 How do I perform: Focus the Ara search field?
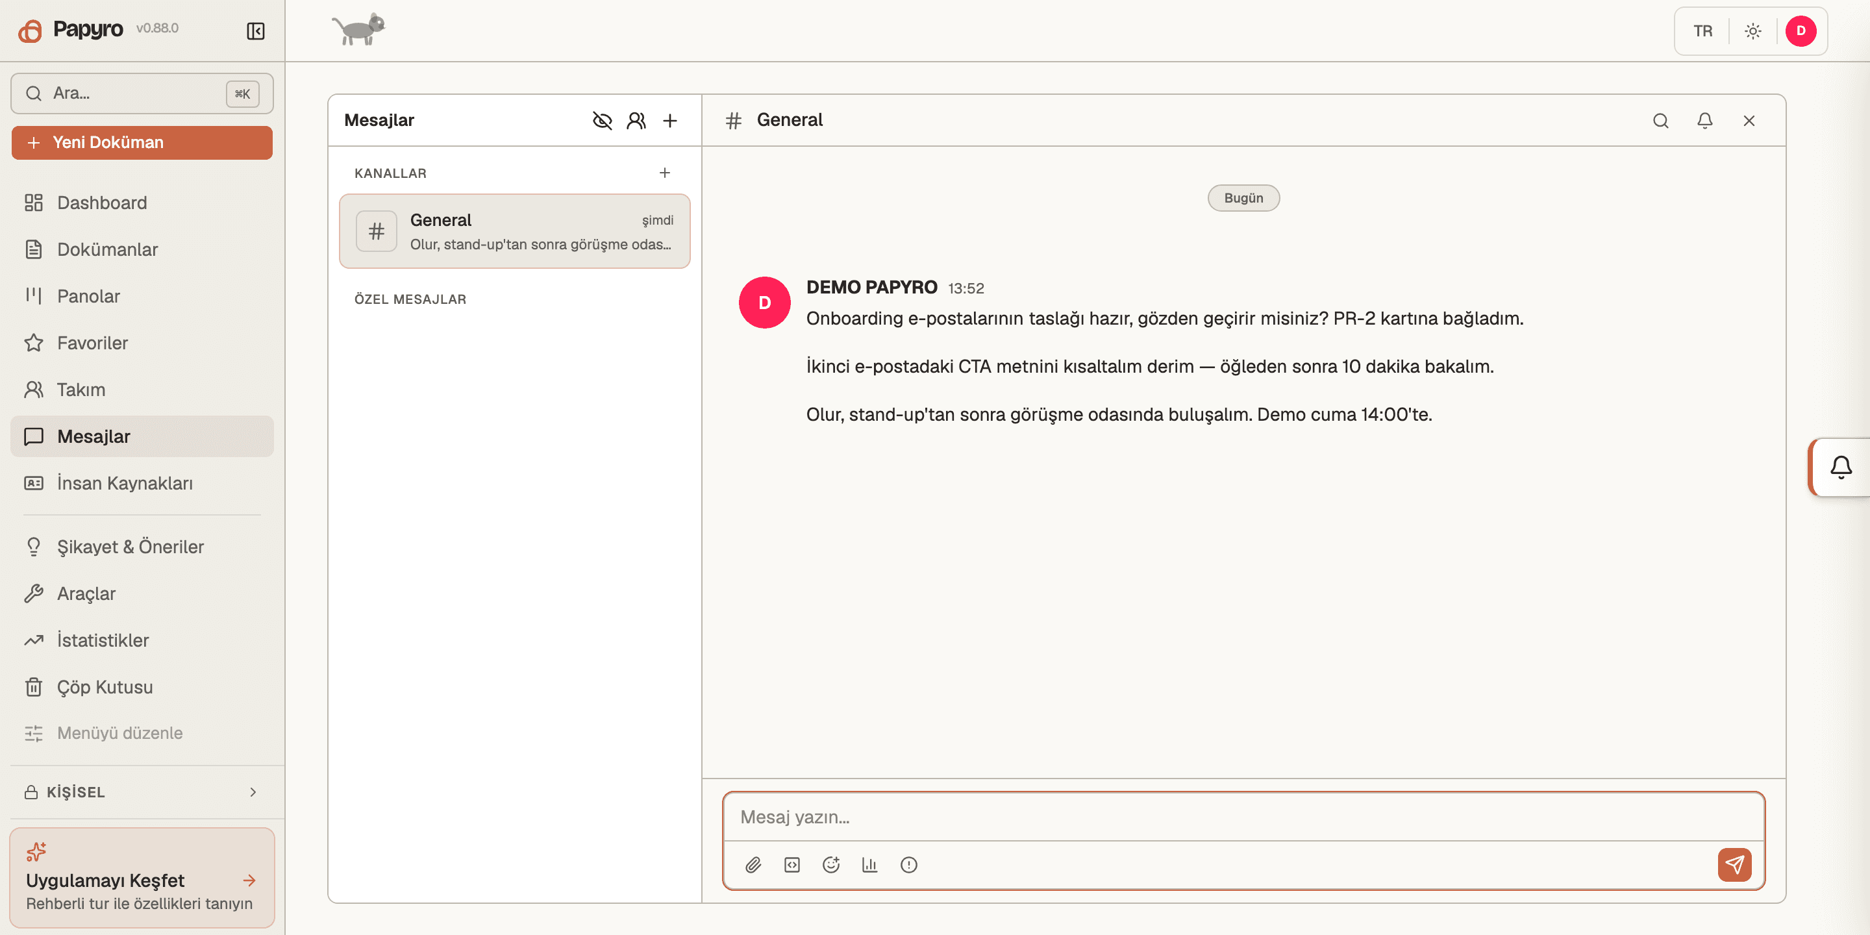click(142, 93)
